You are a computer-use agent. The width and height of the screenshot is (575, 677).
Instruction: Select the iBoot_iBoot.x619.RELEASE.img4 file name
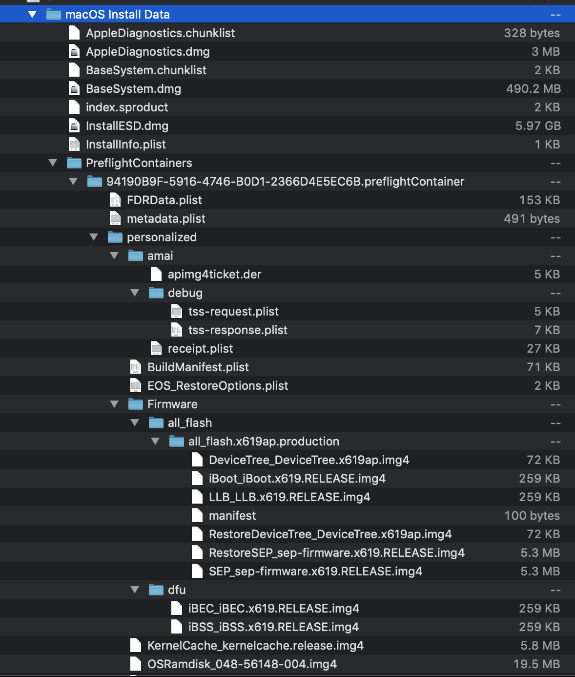coord(297,479)
